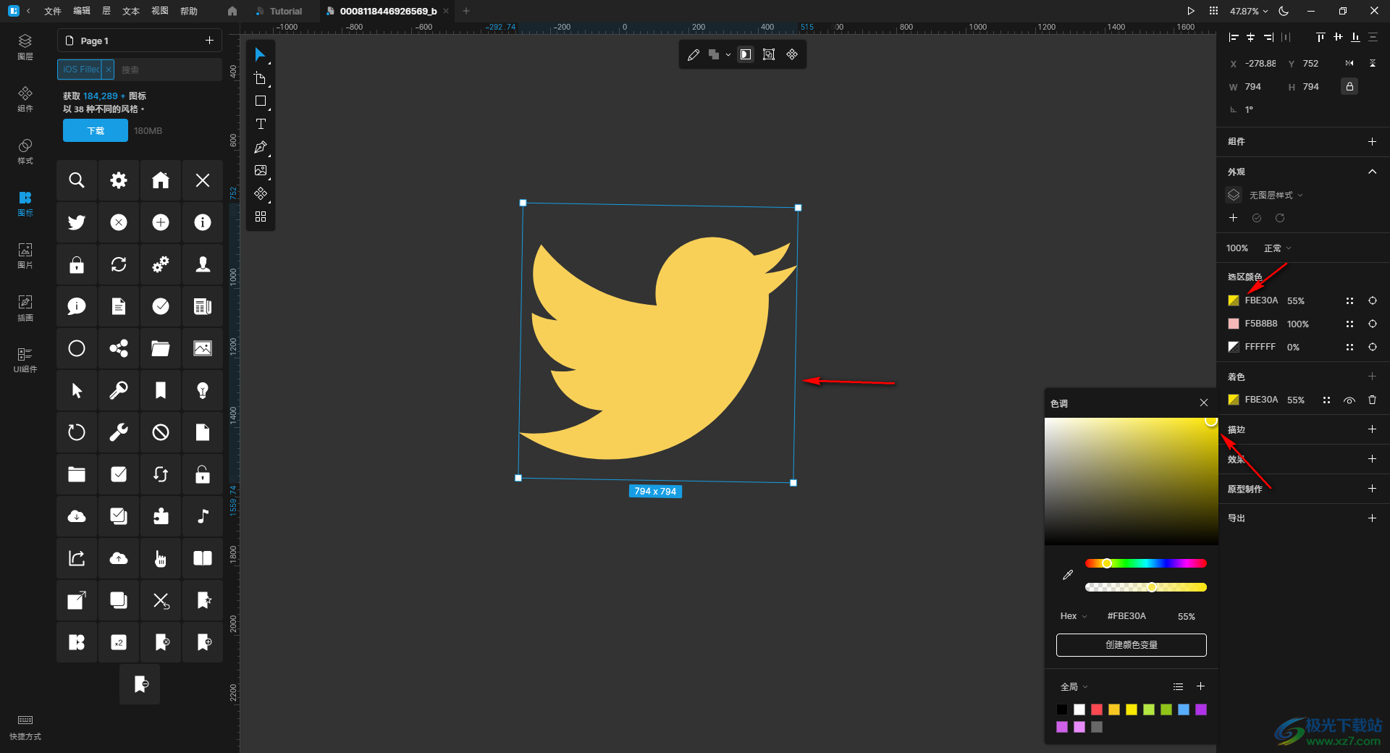Open the grid layout tool in toolbar

260,216
